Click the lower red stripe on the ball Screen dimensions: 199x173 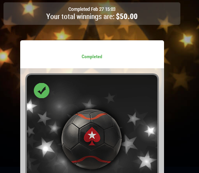[91, 159]
